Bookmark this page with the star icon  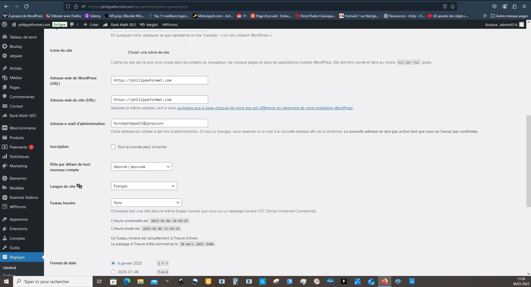click(453, 6)
